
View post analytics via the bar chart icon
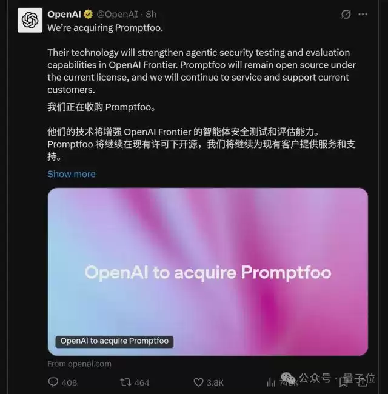click(x=271, y=382)
